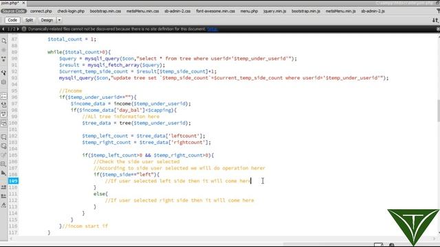Open check-login.php related file
This screenshot has width=440, height=247.
click(x=71, y=11)
